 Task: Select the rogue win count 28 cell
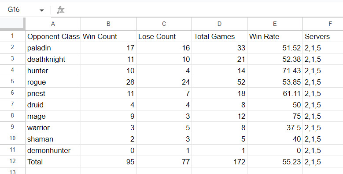tap(108, 82)
